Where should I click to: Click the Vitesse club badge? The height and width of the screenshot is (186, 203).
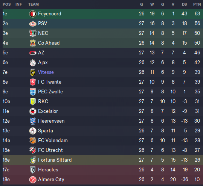[x=33, y=72]
